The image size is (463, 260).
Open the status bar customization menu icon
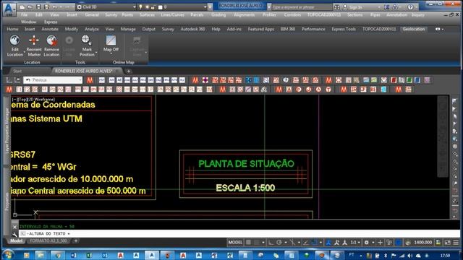(x=456, y=243)
